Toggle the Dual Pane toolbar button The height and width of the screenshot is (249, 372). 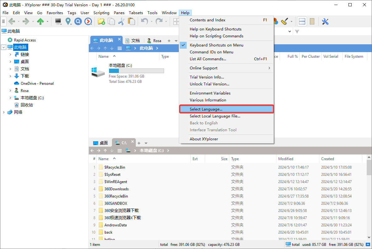[302, 21]
